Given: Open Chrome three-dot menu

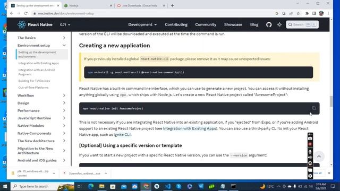Looking at the screenshot, I should 328,13.
